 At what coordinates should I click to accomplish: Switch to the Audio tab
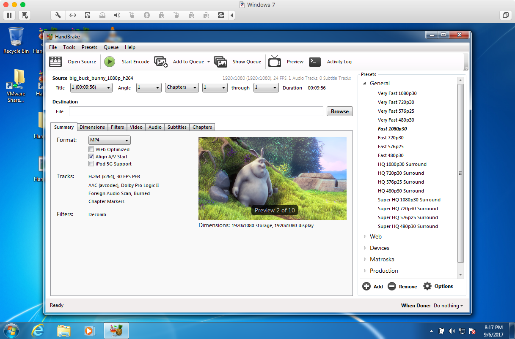coord(155,127)
